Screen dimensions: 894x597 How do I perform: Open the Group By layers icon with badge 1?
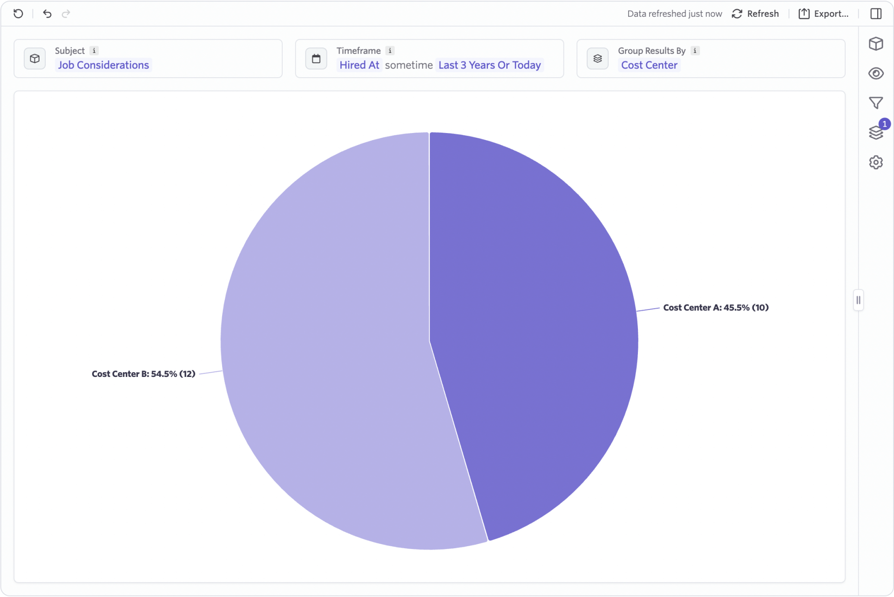[876, 133]
